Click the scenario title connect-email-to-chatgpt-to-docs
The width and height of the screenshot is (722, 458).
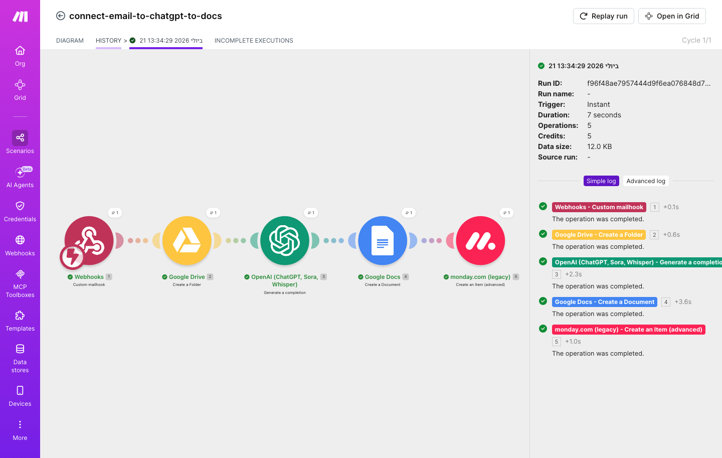pos(145,16)
